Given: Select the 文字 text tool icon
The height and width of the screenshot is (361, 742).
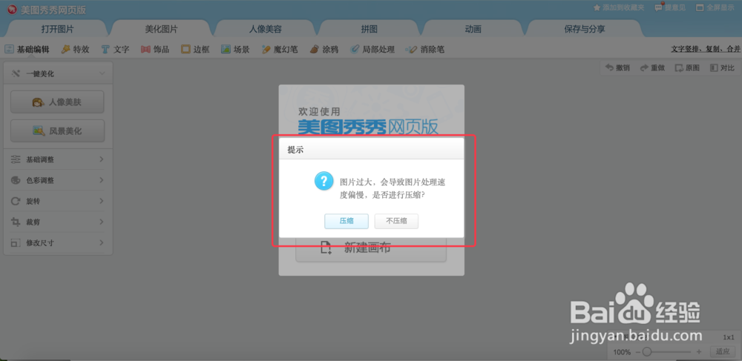Looking at the screenshot, I should (x=105, y=49).
